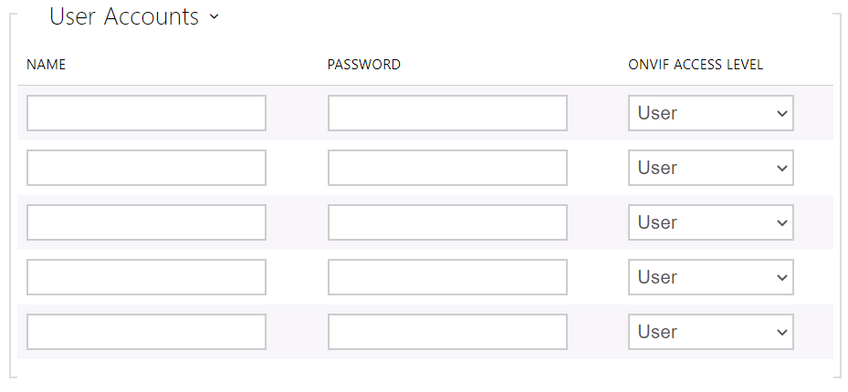Collapse the User Accounts section chevron
The height and width of the screenshot is (392, 848).
click(x=214, y=17)
